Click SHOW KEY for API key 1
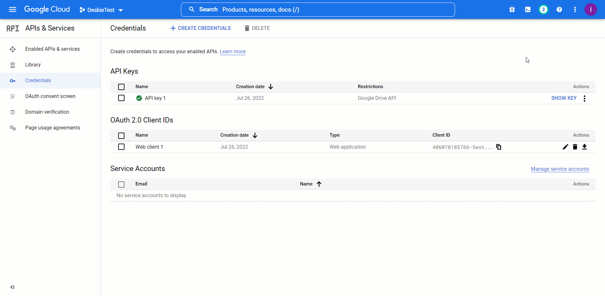The image size is (605, 296). coord(564,98)
